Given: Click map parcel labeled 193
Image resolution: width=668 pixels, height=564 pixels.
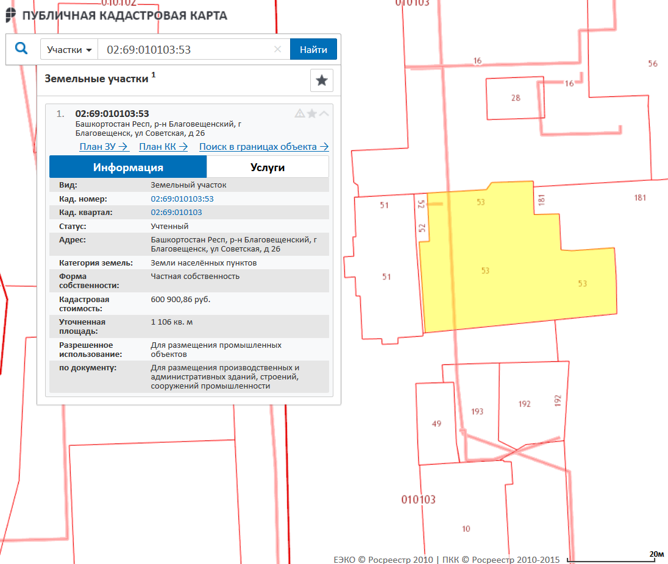Looking at the screenshot, I should point(477,412).
